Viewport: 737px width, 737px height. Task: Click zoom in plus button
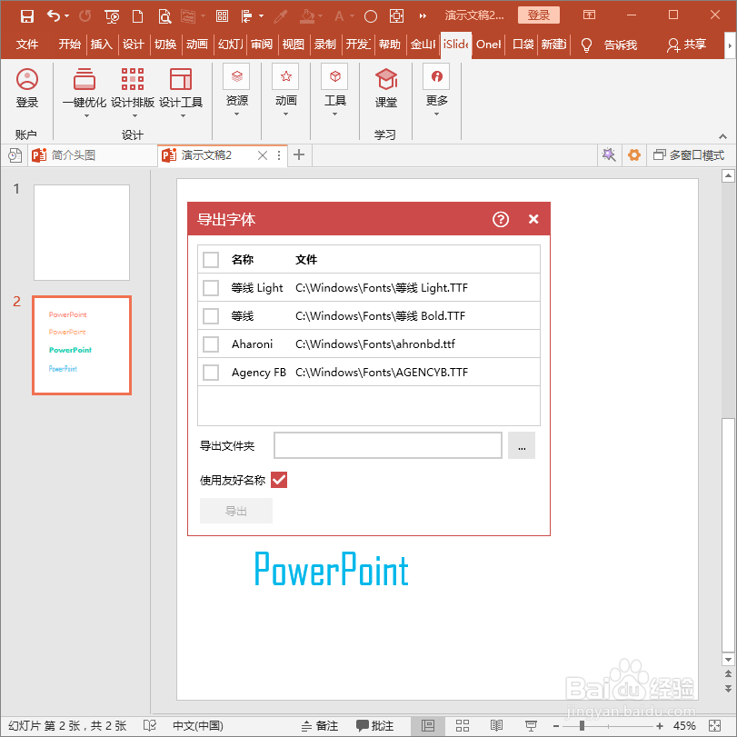(x=660, y=726)
